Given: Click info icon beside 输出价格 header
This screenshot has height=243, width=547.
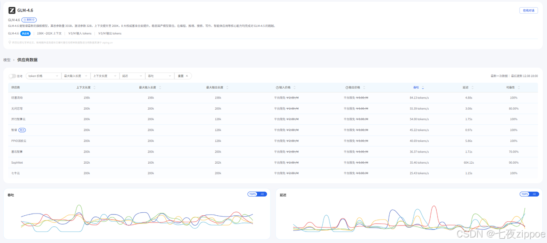Looking at the screenshot, I should [347, 87].
